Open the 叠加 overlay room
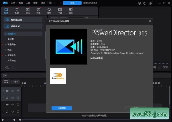The width and height of the screenshot is (172, 122). (x=49, y=11)
